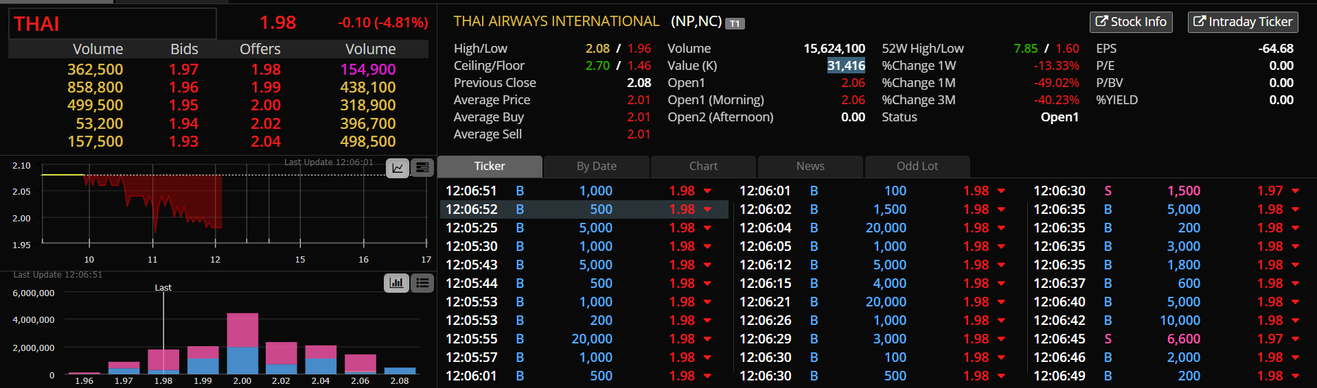The width and height of the screenshot is (1317, 388).
Task: Click bid volume 858,800
Action: [95, 88]
